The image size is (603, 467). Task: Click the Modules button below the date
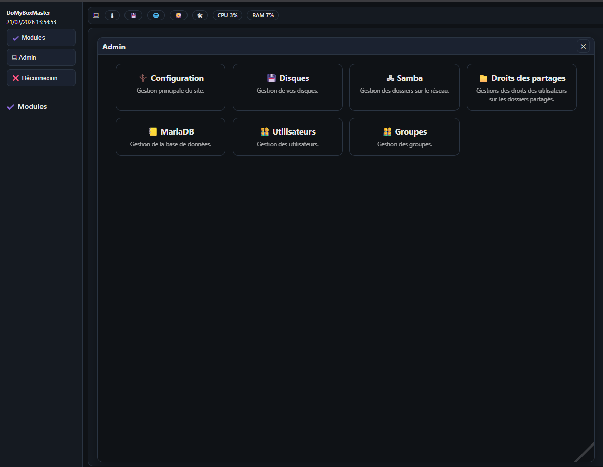[41, 38]
